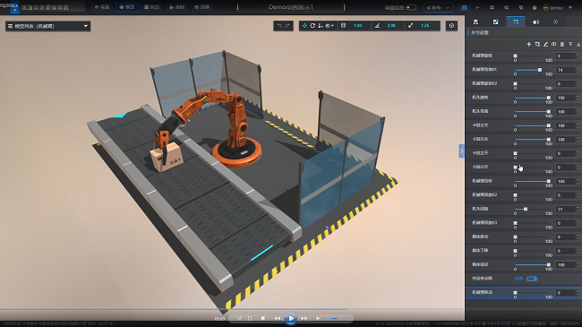582x327 pixels.
Task: Click the spinner arrows beside value 74
Action: pos(578,70)
